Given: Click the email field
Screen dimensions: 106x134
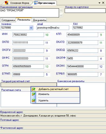Looking at the screenshot, I should [53, 28].
